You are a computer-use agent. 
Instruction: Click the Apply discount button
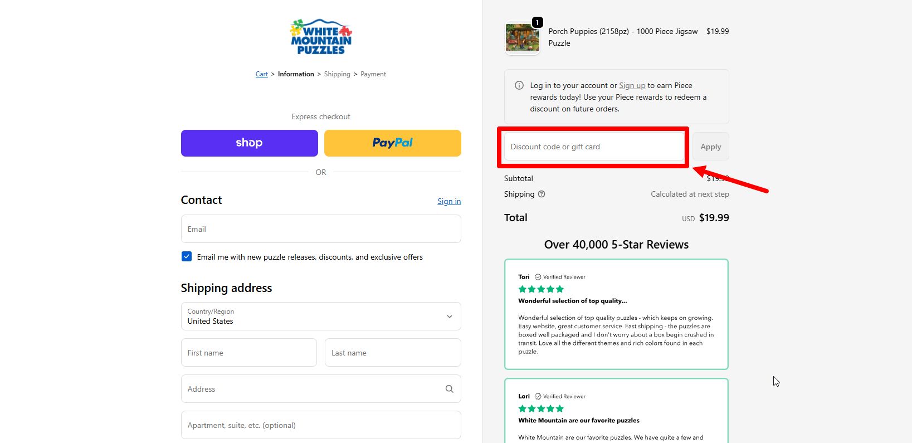(x=710, y=146)
